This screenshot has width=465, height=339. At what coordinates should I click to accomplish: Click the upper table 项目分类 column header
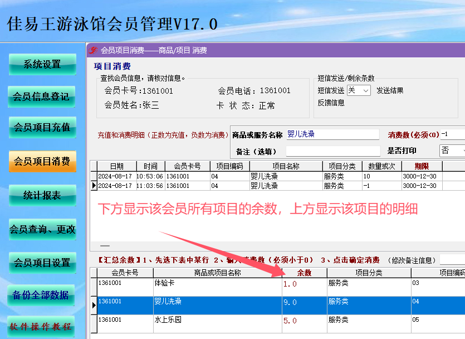click(342, 166)
